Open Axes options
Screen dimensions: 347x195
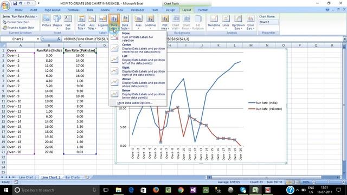pos(139,22)
